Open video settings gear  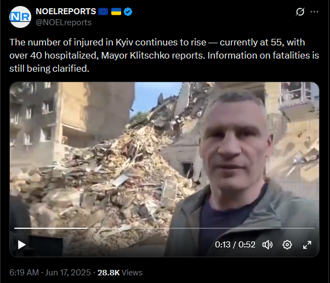click(x=287, y=245)
